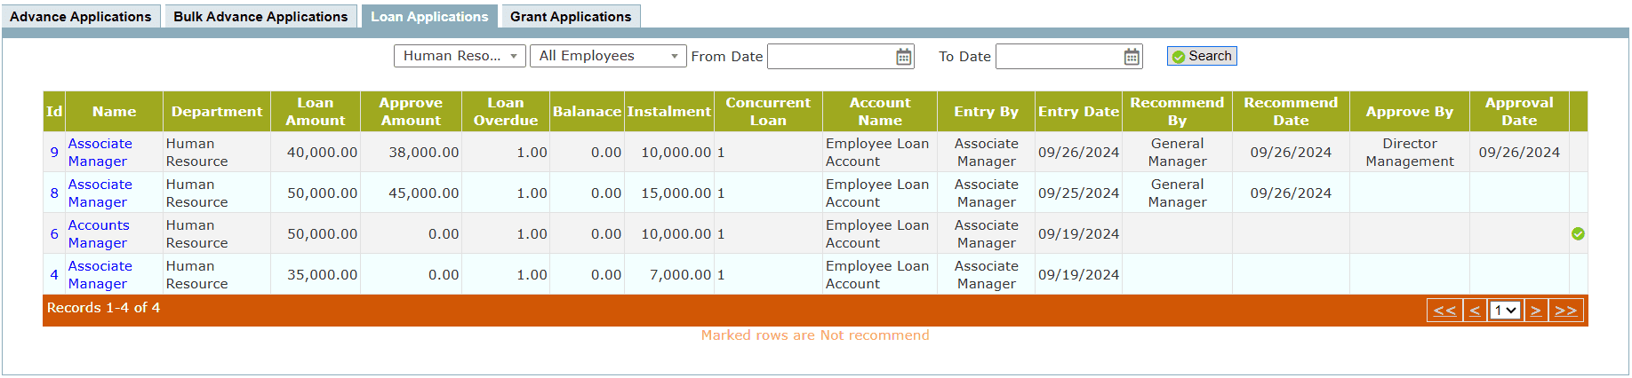The width and height of the screenshot is (1632, 378).
Task: Open the From Date calendar picker
Action: tap(903, 57)
